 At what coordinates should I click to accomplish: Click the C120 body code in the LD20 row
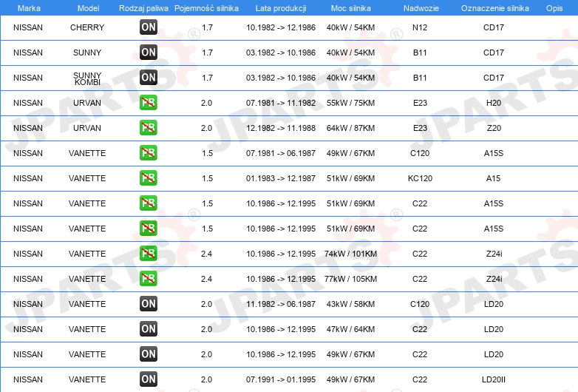pos(420,304)
